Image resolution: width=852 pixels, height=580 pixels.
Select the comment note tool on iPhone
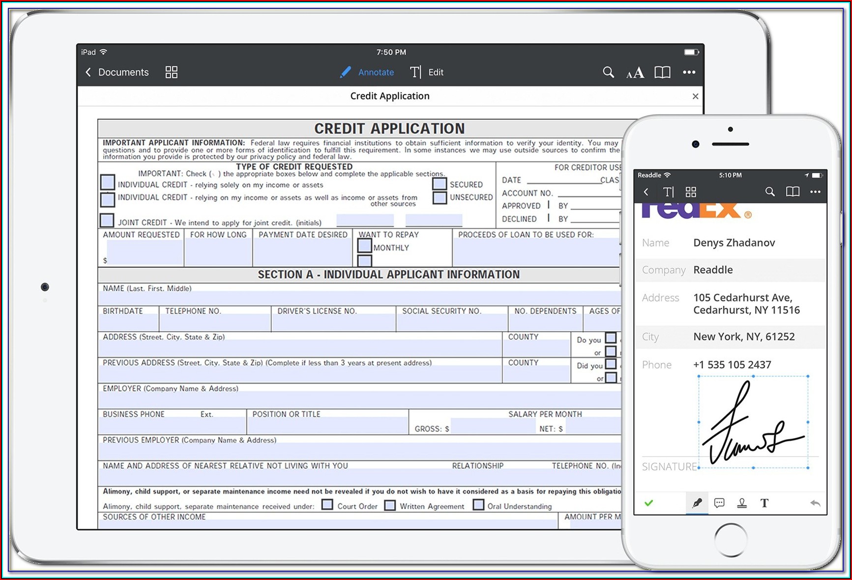click(719, 503)
